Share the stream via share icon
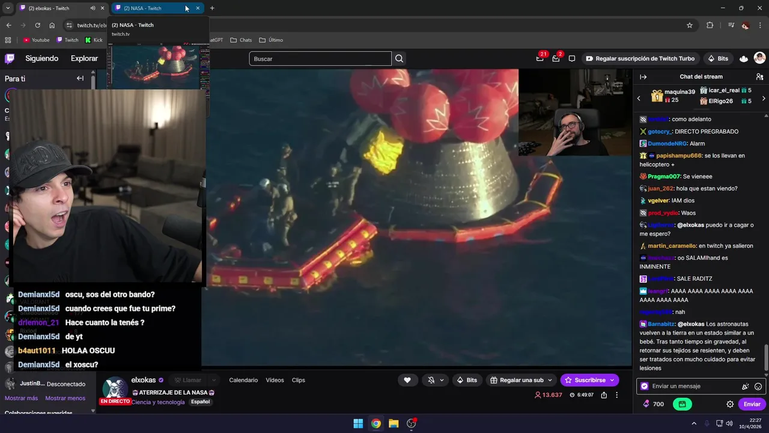The height and width of the screenshot is (433, 769). click(x=604, y=395)
